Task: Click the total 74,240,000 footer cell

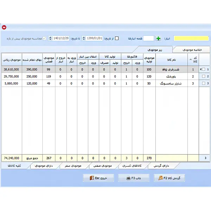Action: 12,158
